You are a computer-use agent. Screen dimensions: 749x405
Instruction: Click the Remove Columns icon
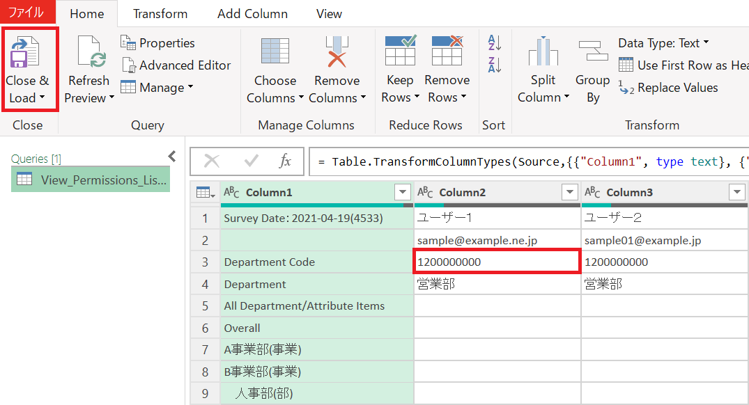pyautogui.click(x=337, y=53)
